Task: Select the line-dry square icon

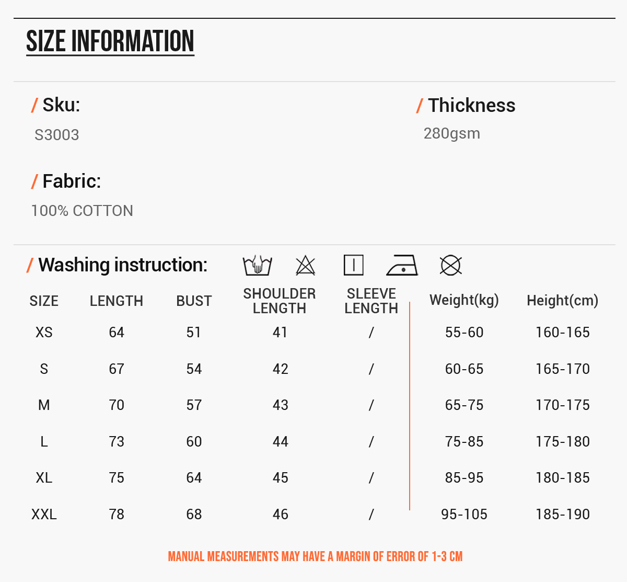Action: click(x=354, y=265)
